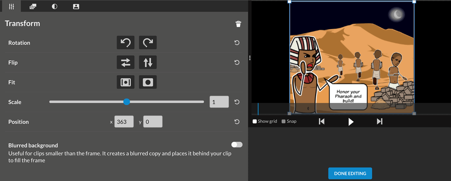Fill frame with clip icon

[148, 82]
